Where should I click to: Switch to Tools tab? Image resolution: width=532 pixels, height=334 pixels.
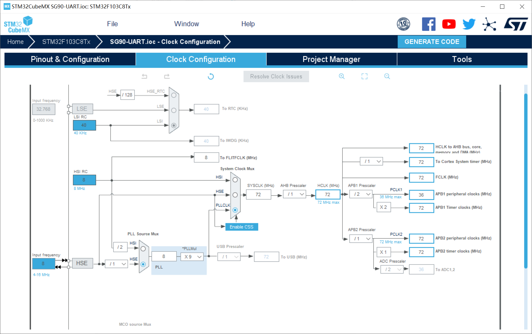[x=462, y=59]
